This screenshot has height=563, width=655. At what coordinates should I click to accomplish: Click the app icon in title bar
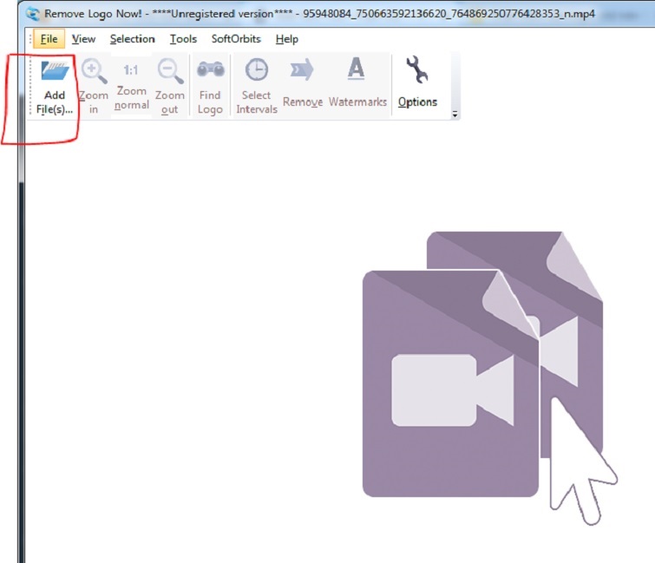[35, 15]
